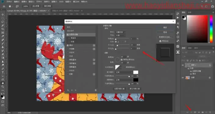The height and width of the screenshot is (114, 215).
Task: Click the Home icon in options bar
Action: (x=4, y=6)
